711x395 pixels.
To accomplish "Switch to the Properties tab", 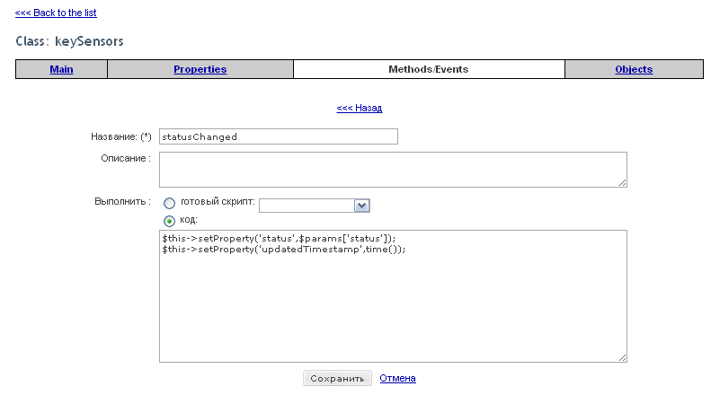I will (x=200, y=69).
